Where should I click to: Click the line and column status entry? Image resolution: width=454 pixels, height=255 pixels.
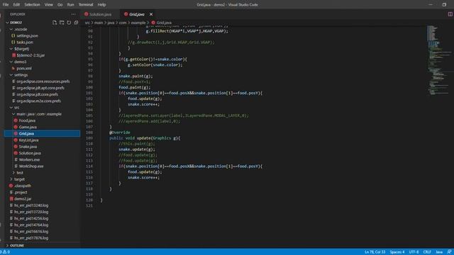pos(375,252)
